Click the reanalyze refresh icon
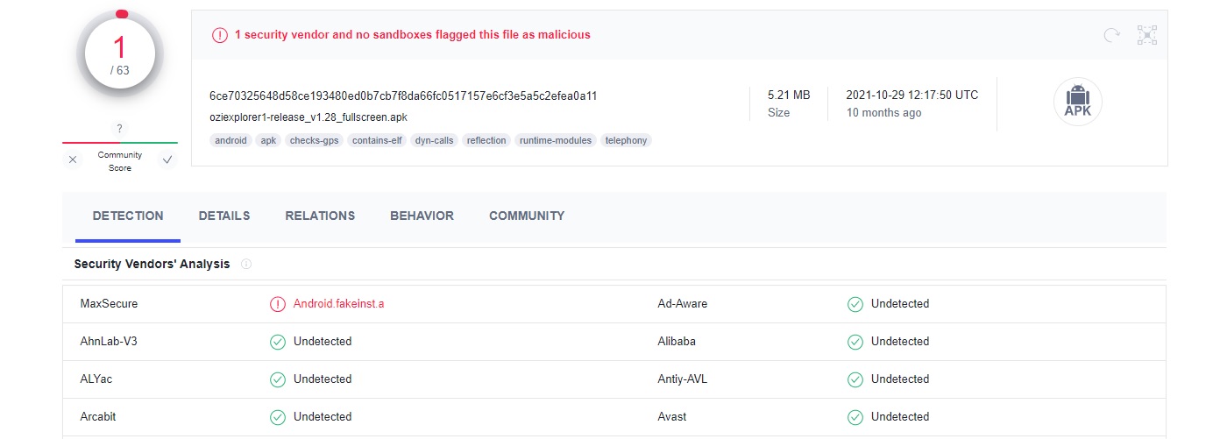This screenshot has height=439, width=1220. pos(1111,35)
